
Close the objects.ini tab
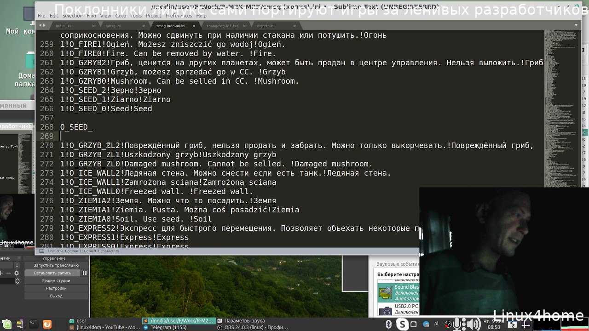294,26
